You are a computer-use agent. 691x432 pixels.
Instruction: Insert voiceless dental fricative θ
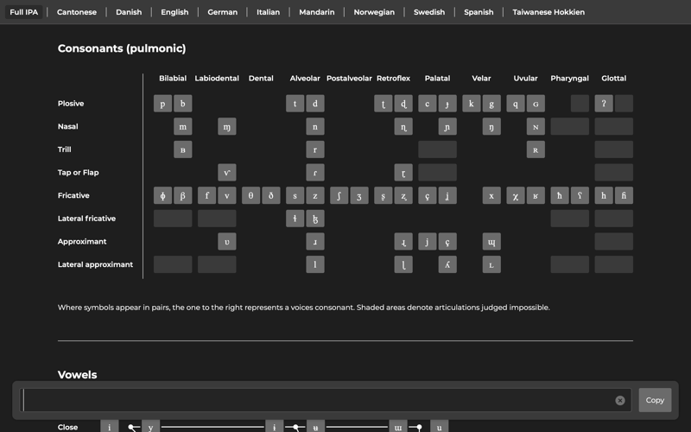[250, 195]
